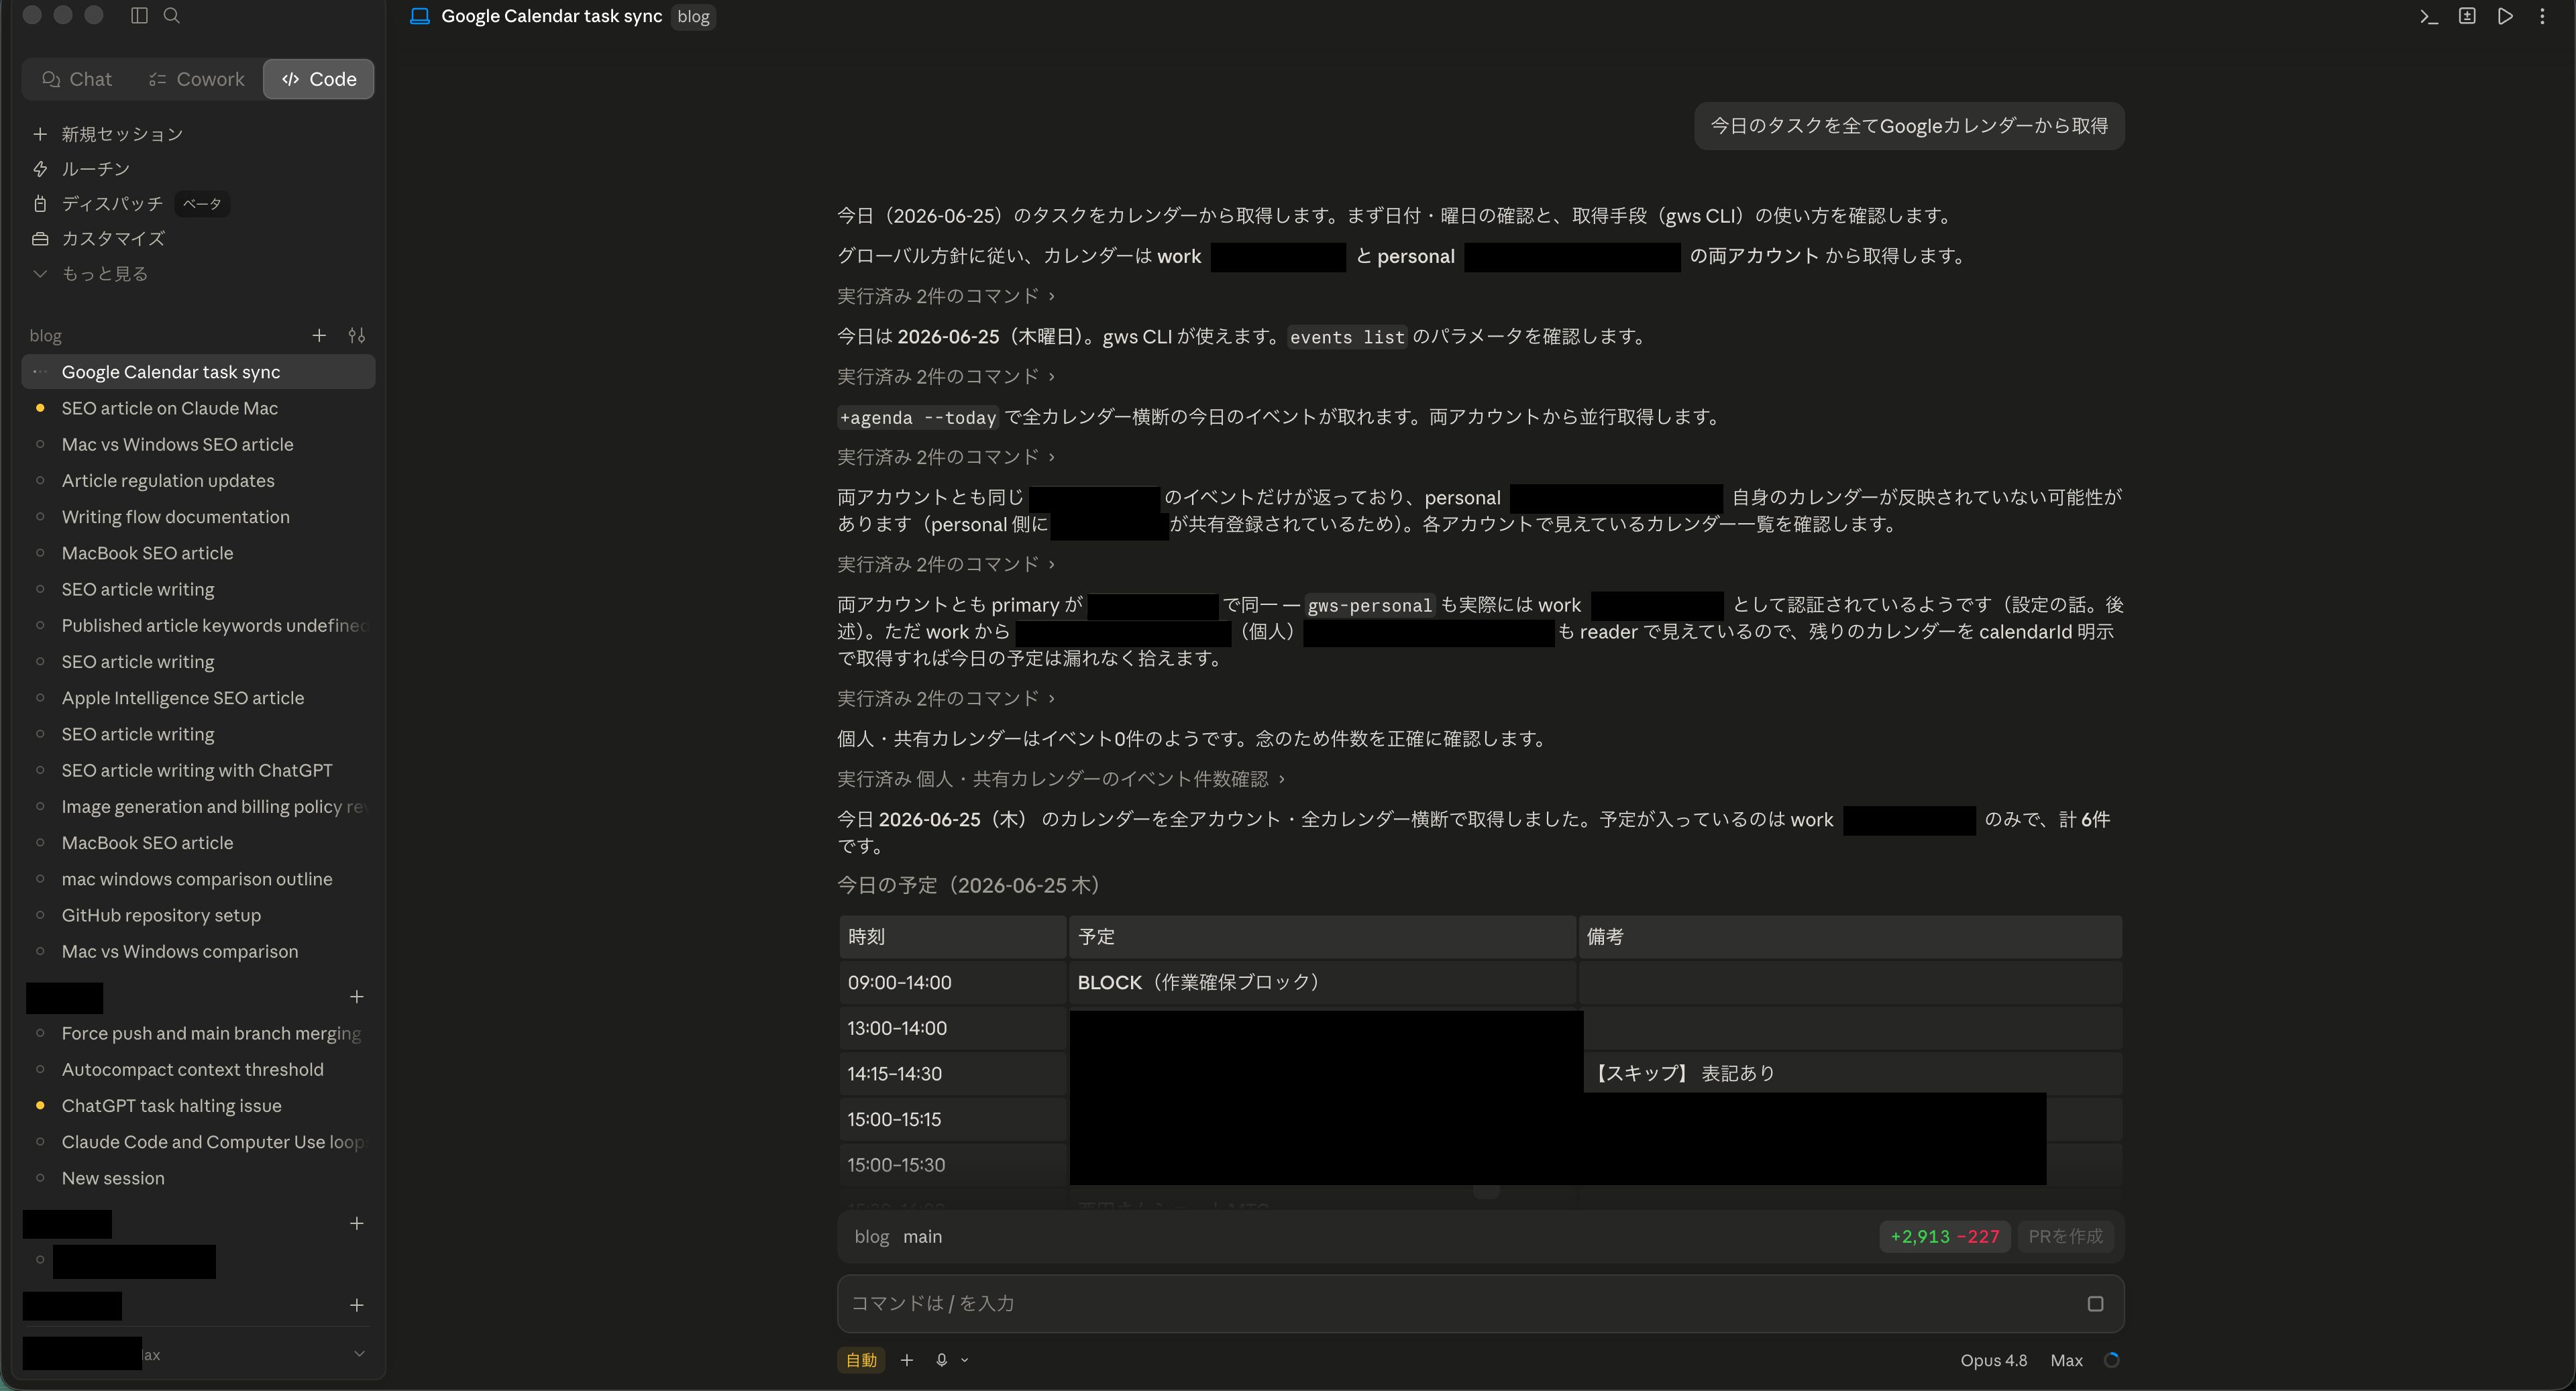Expand 実行済み commands below events list text

click(x=946, y=376)
